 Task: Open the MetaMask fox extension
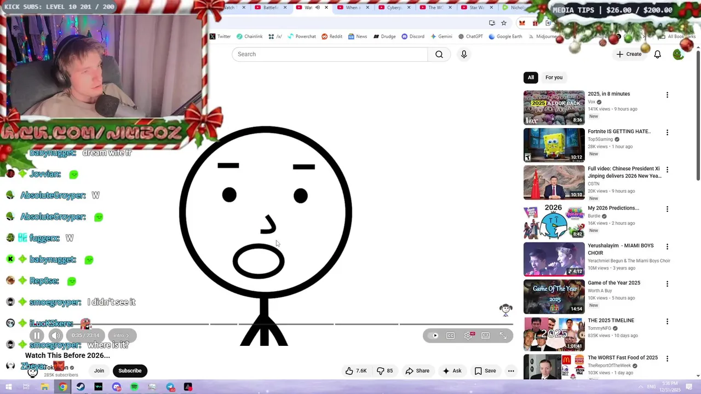click(522, 23)
